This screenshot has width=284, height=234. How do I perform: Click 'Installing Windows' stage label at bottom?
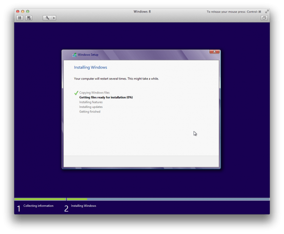tap(84, 206)
